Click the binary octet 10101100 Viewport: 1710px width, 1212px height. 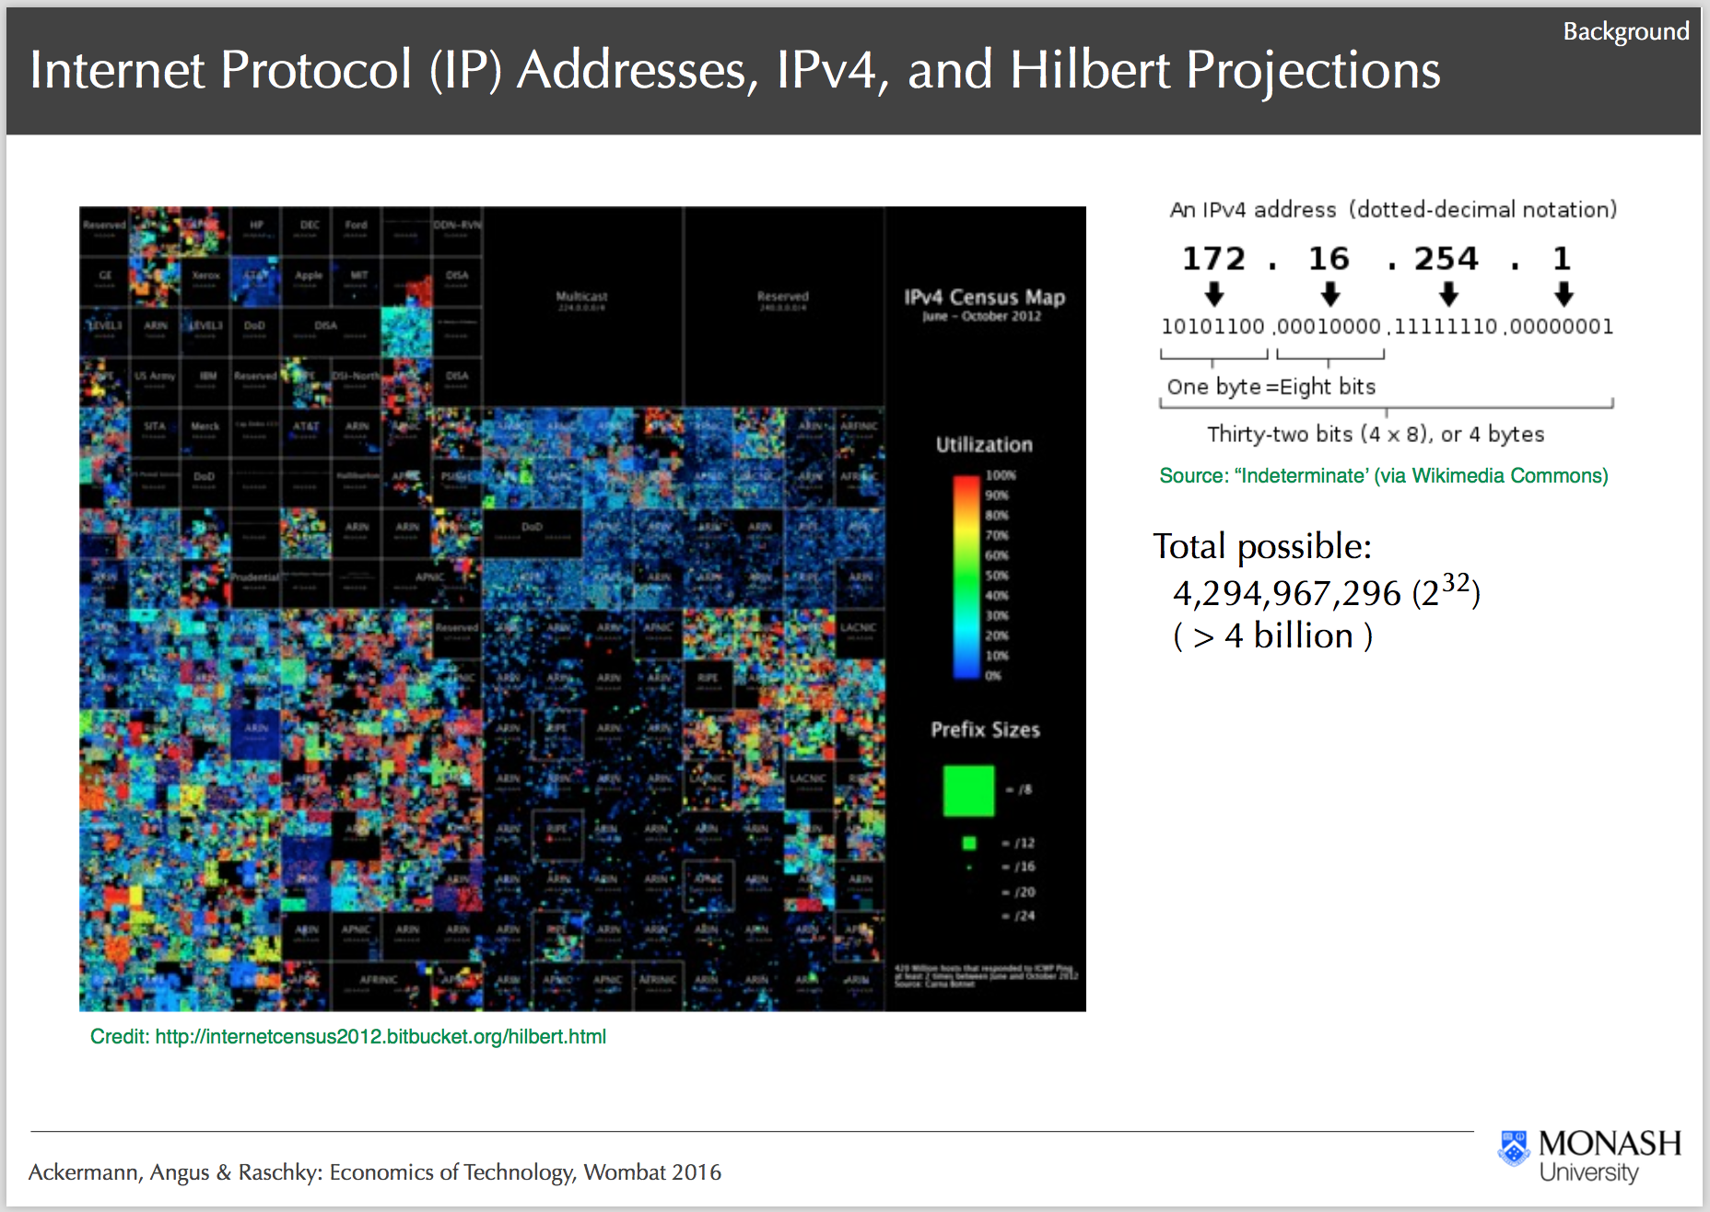coord(1212,327)
